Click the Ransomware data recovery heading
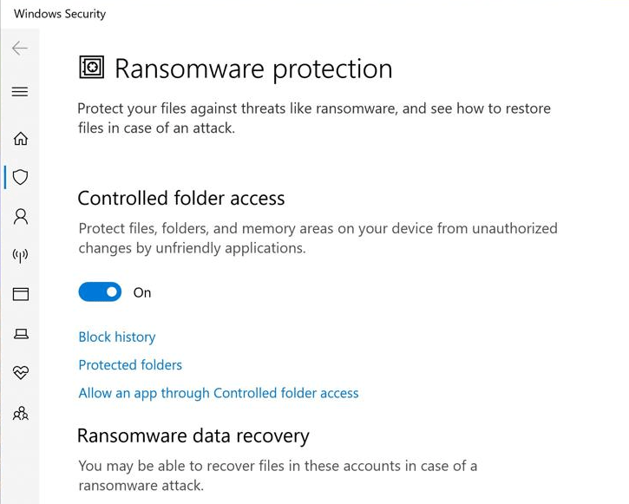This screenshot has height=504, width=629. [x=193, y=435]
